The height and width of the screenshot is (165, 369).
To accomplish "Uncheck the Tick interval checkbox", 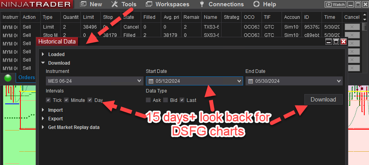I will click(x=48, y=100).
